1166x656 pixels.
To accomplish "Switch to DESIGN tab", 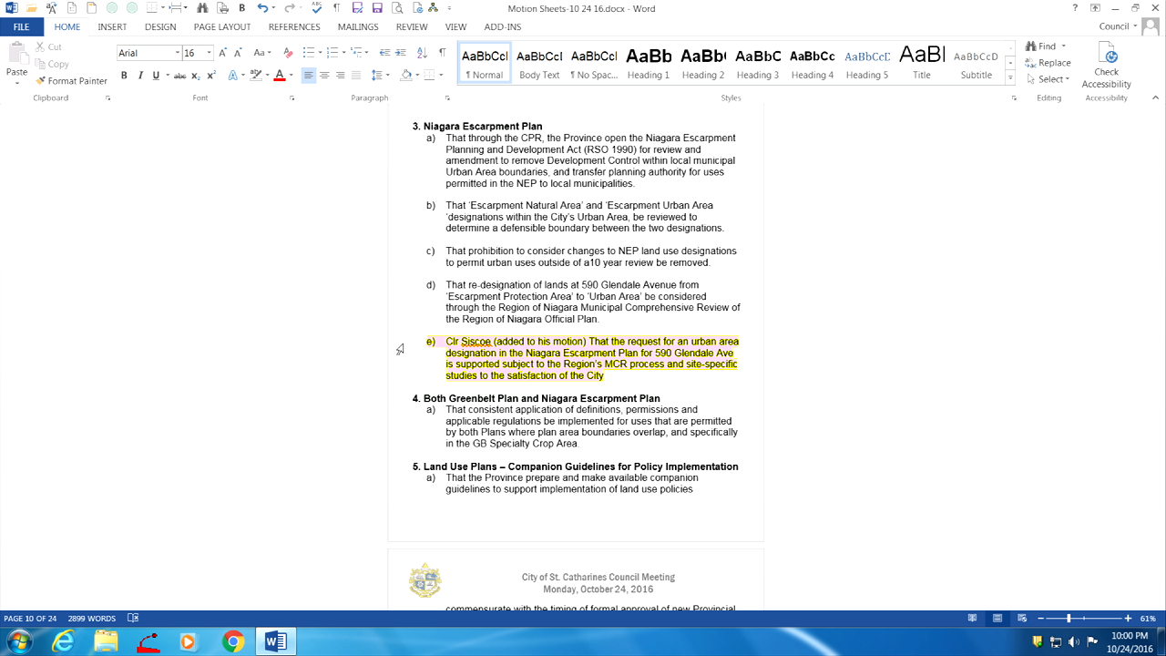I will (x=160, y=27).
